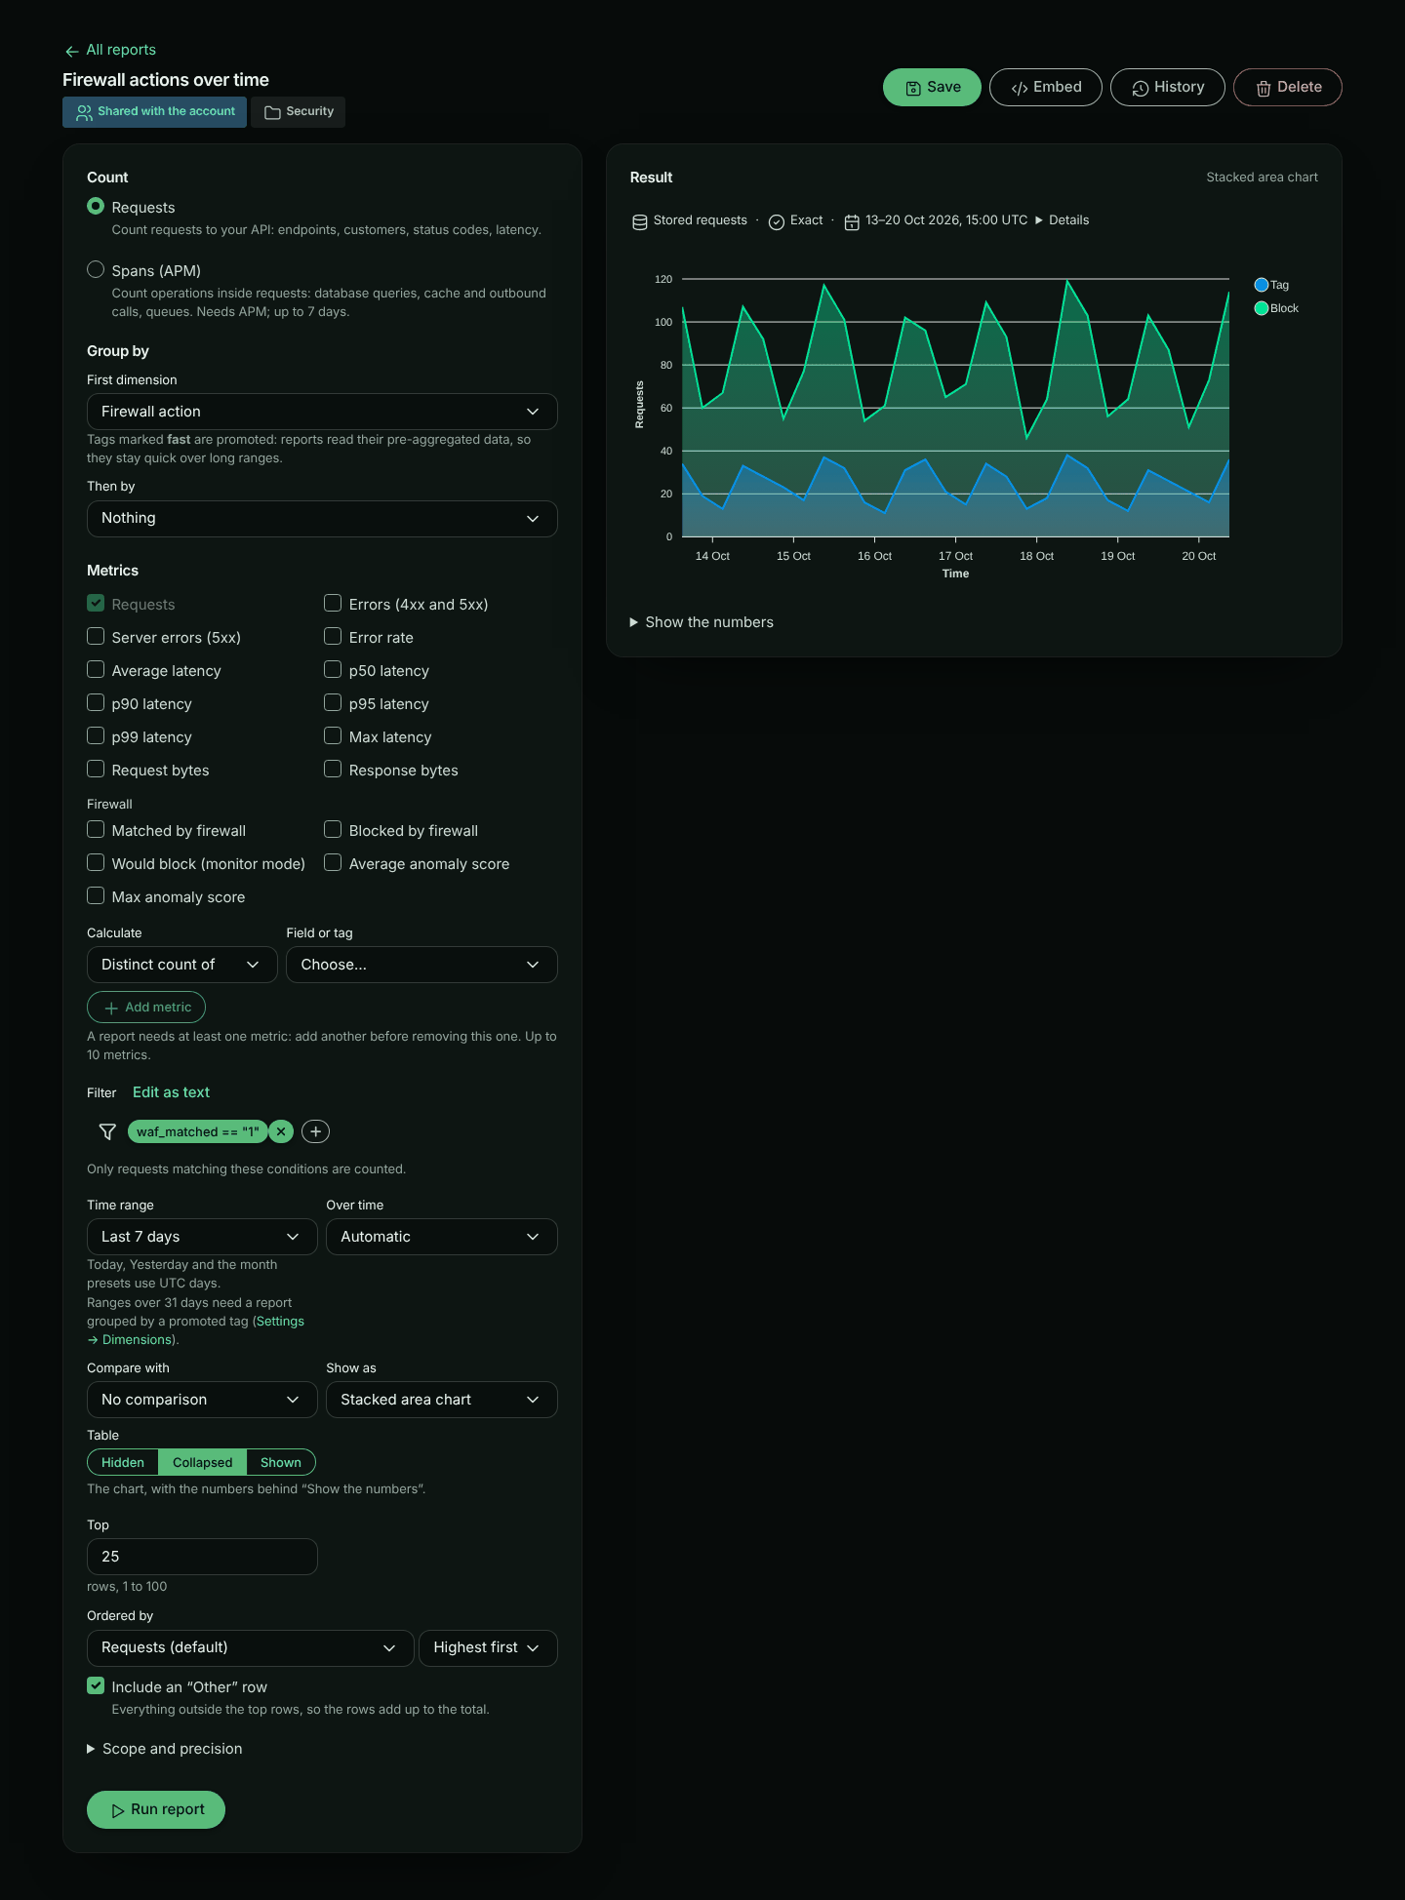Image resolution: width=1405 pixels, height=1900 pixels.
Task: Click the play icon in Run report
Action: (x=117, y=1810)
